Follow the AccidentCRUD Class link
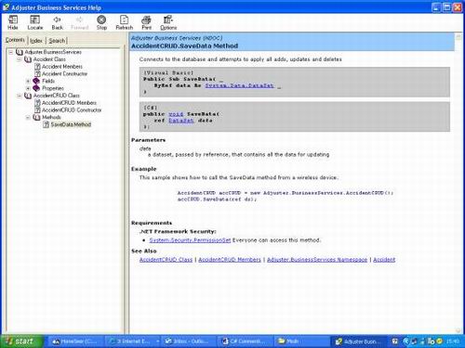 [x=166, y=260]
